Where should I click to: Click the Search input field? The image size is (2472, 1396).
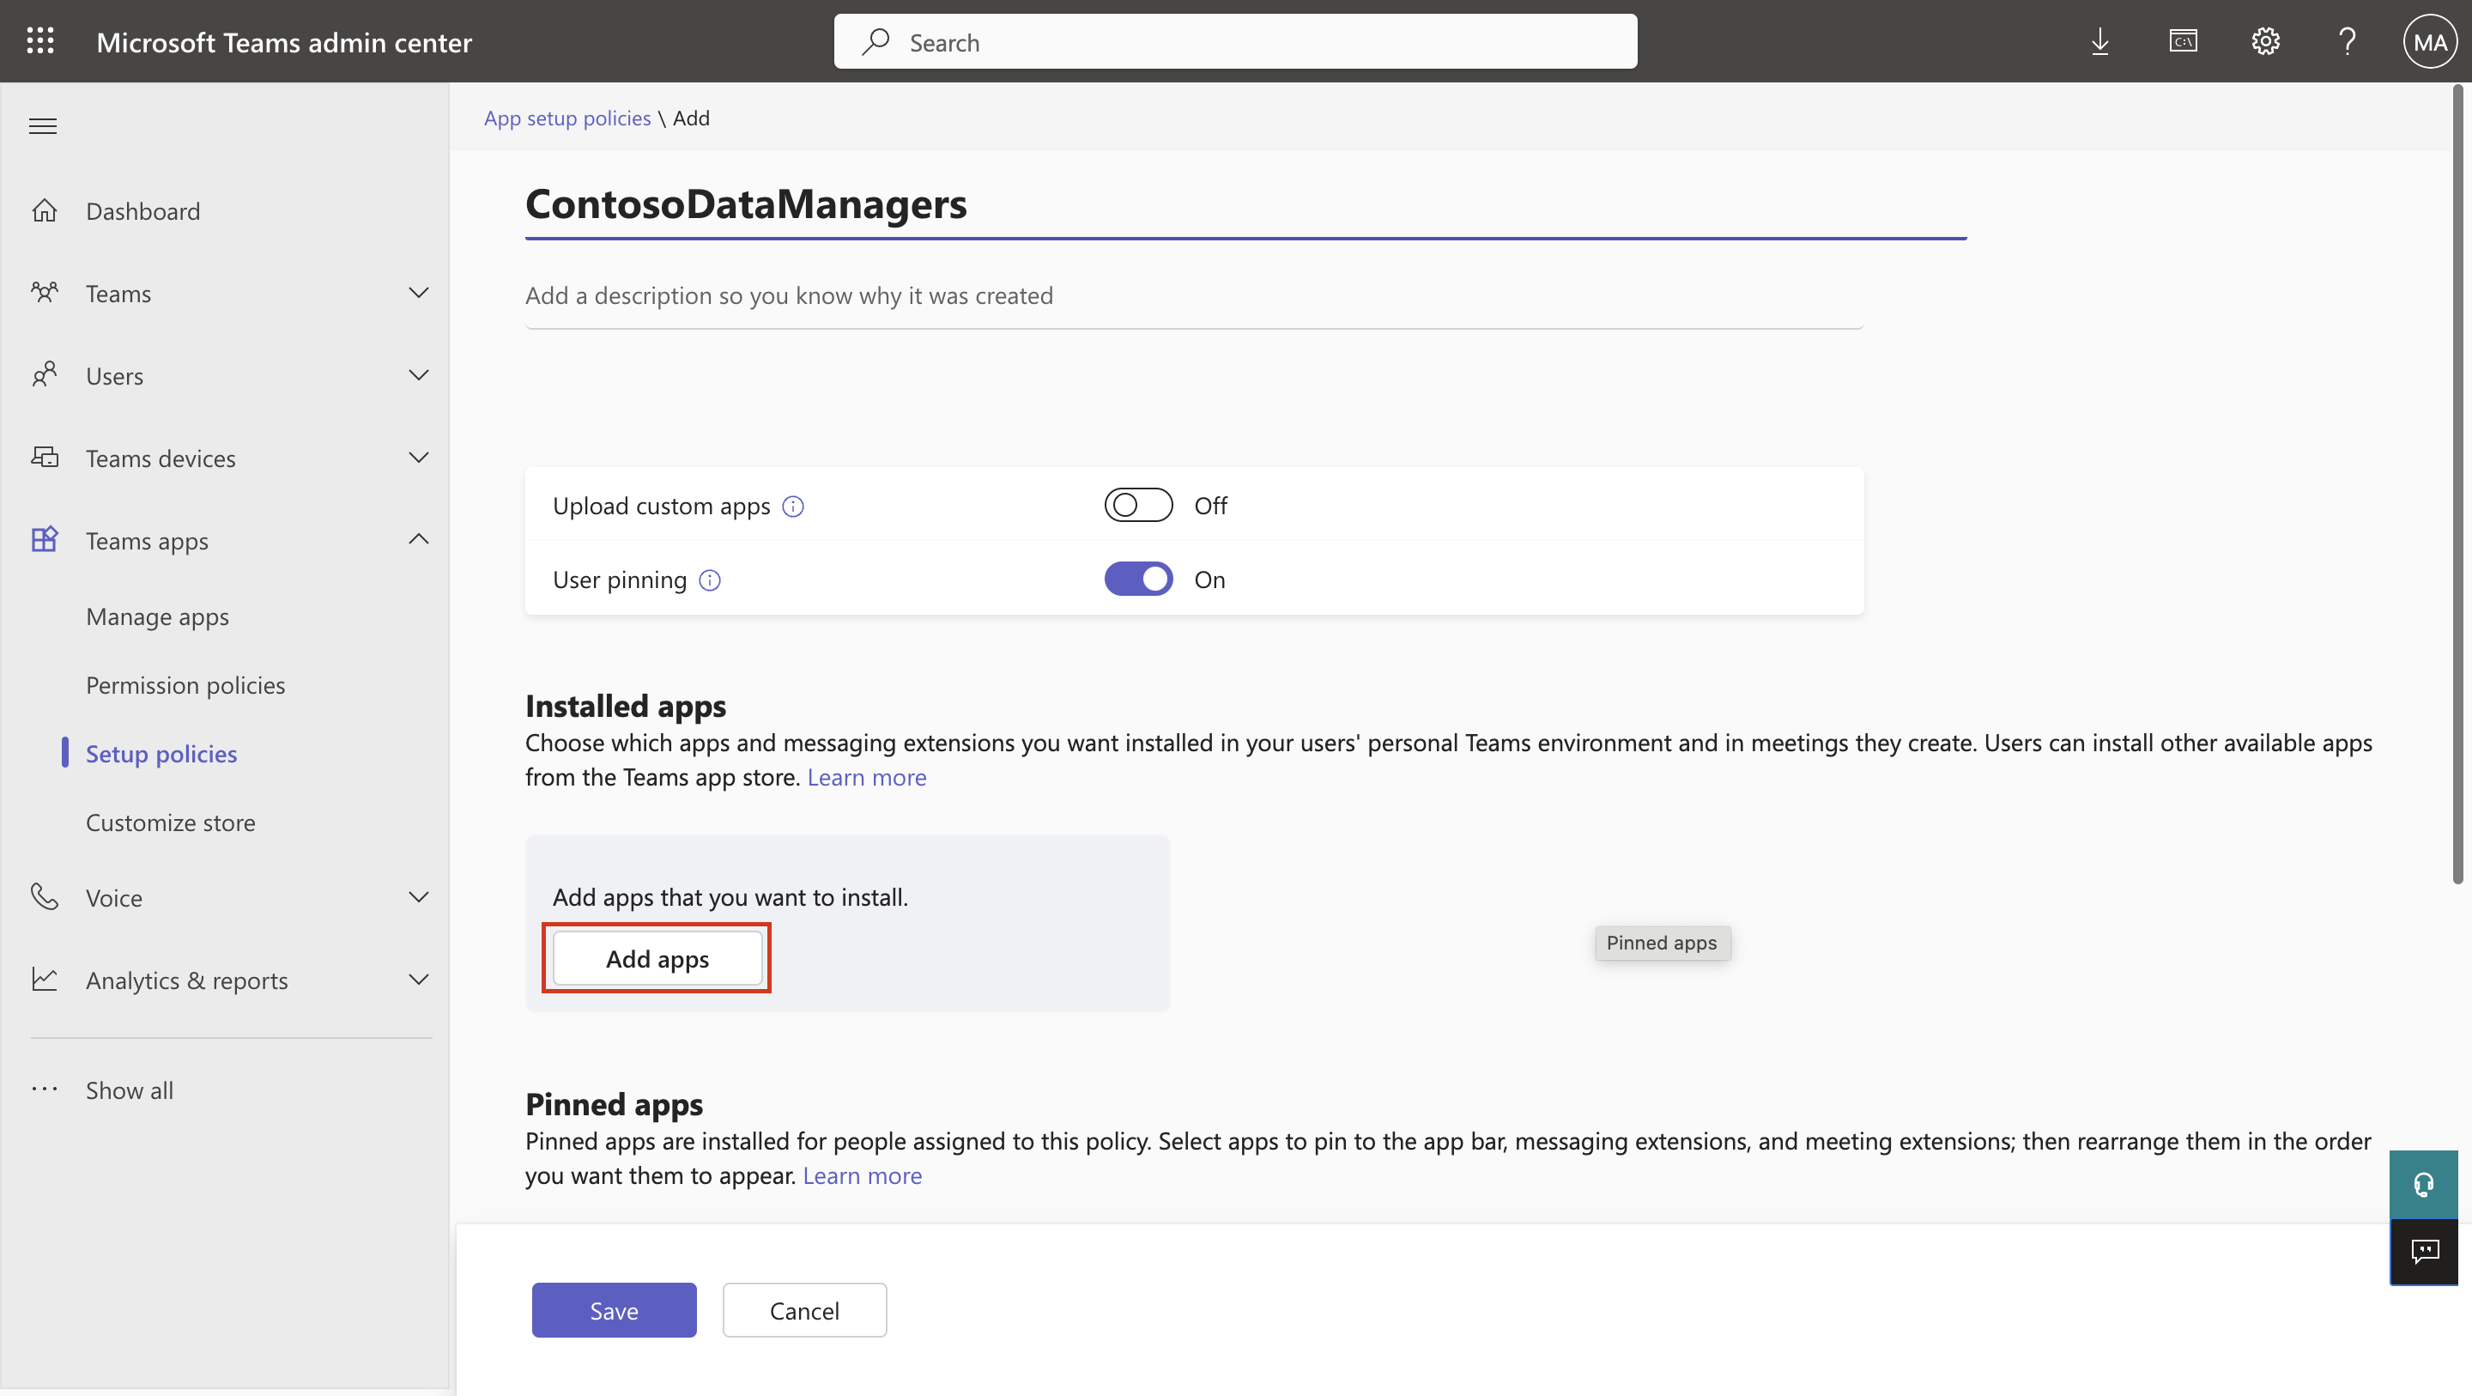tap(1235, 41)
